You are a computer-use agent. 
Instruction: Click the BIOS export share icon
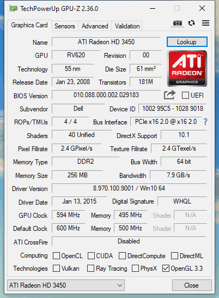169,94
